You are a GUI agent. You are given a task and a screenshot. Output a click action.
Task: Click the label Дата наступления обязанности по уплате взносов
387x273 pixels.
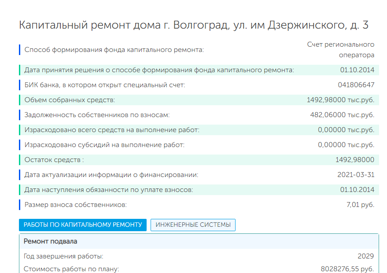tap(109, 190)
